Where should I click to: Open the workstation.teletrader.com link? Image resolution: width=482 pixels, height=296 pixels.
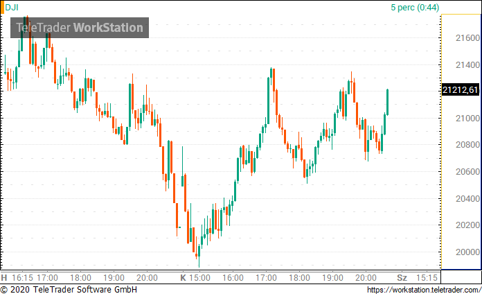pos(425,290)
